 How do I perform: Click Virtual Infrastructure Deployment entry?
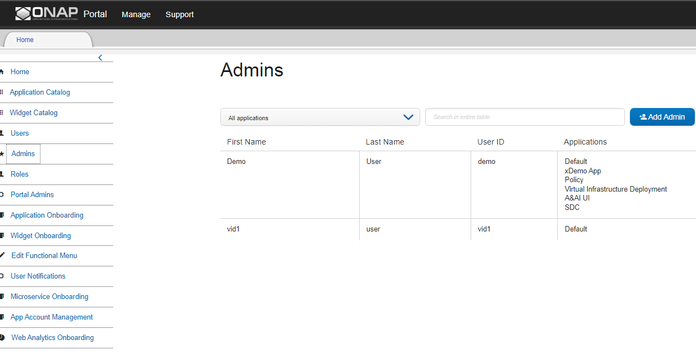coord(616,189)
